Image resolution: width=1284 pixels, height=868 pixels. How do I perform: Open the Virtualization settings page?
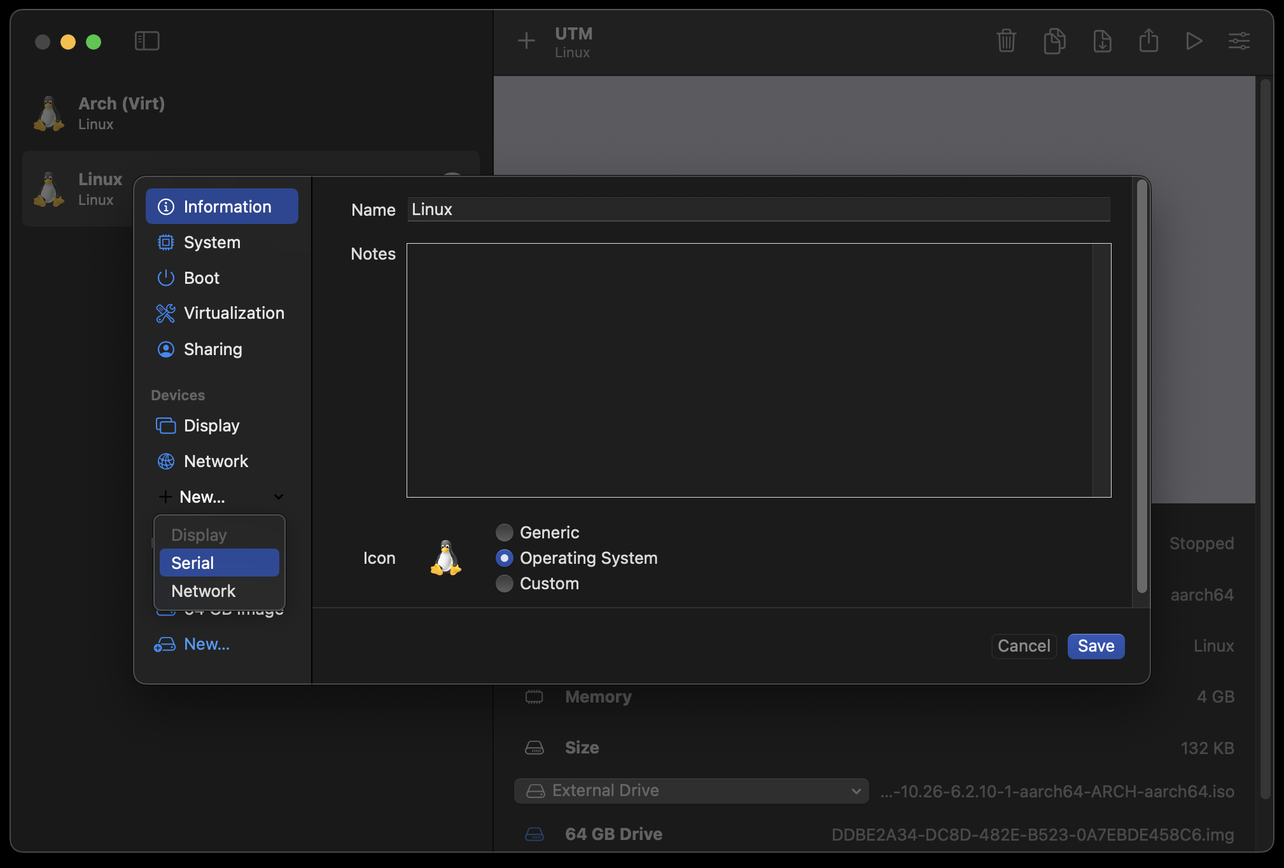(222, 313)
